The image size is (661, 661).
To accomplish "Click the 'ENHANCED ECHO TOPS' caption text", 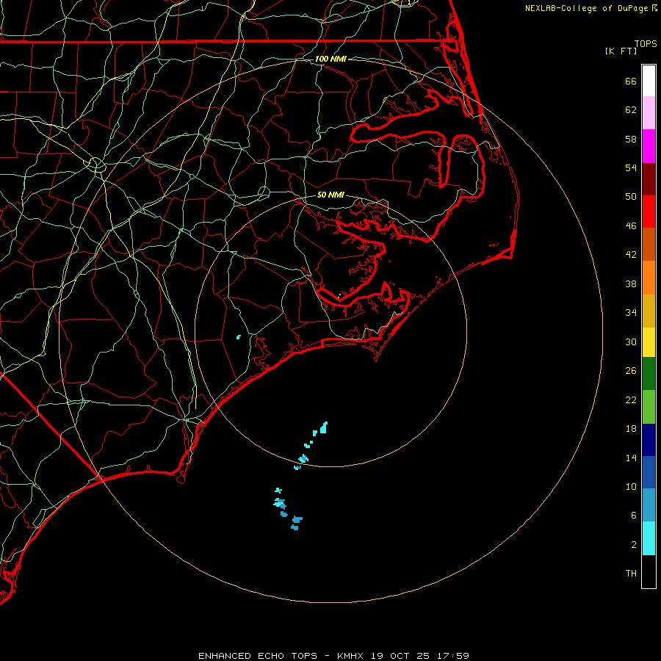I will [258, 656].
